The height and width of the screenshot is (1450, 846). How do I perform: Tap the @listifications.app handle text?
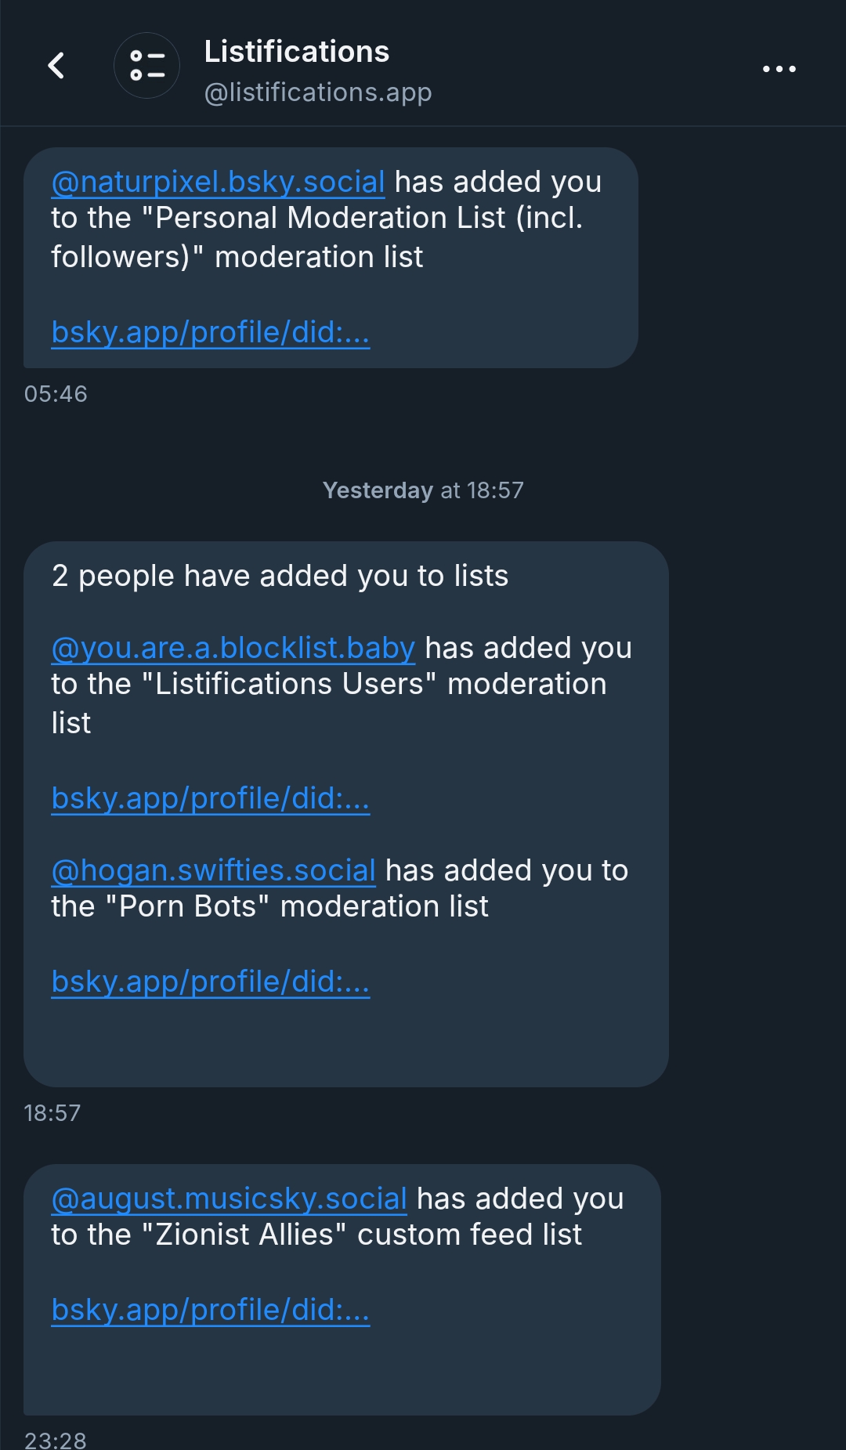coord(317,92)
